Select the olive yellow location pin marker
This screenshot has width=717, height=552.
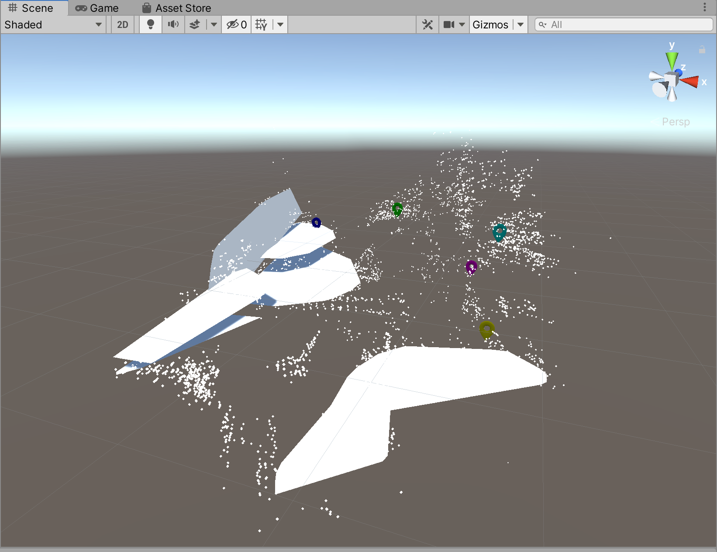pyautogui.click(x=486, y=330)
